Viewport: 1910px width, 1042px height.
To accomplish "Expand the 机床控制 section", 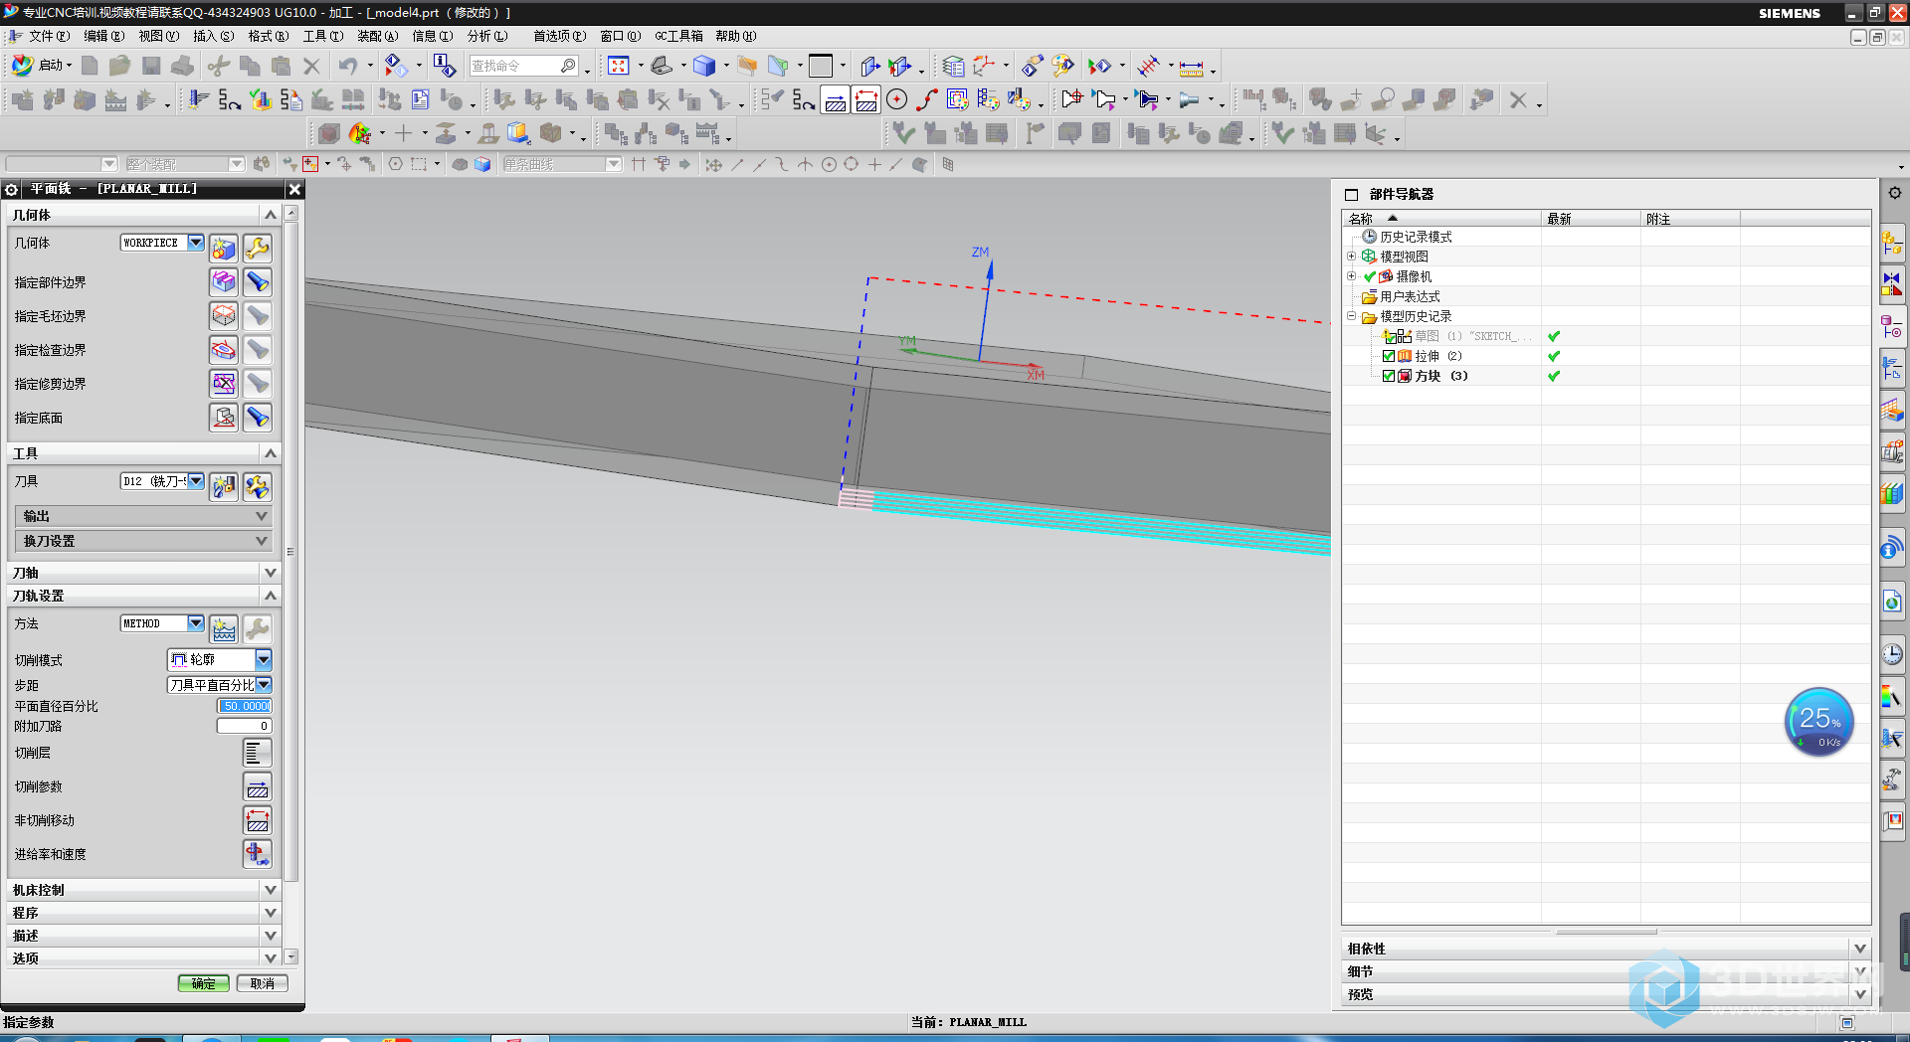I will (x=144, y=890).
